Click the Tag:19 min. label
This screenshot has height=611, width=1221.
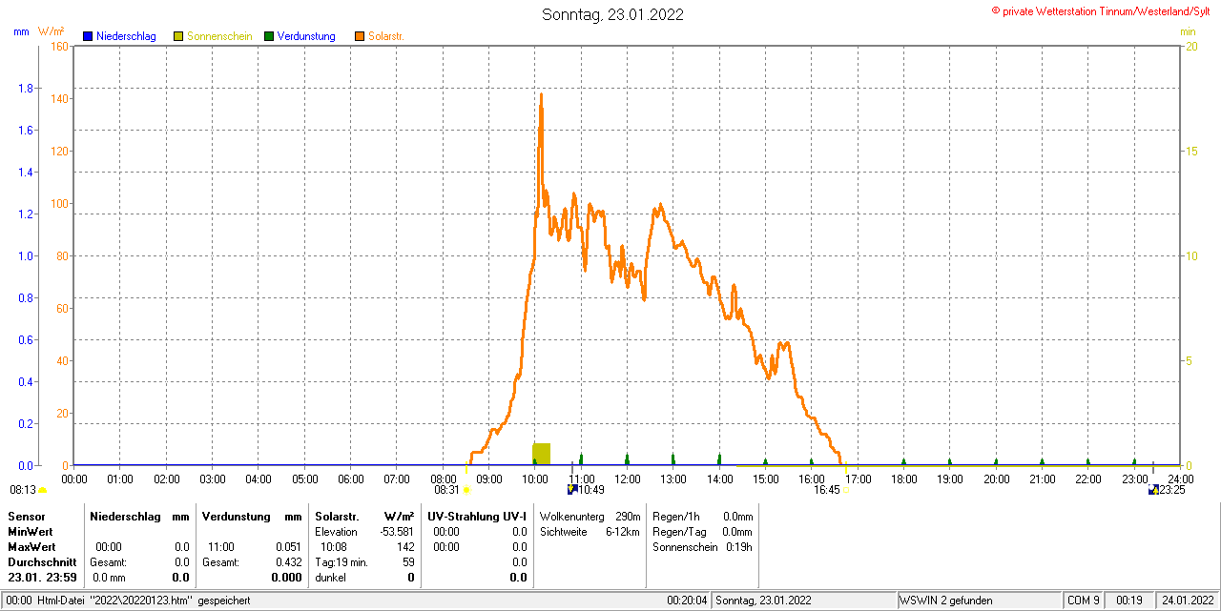coord(341,562)
